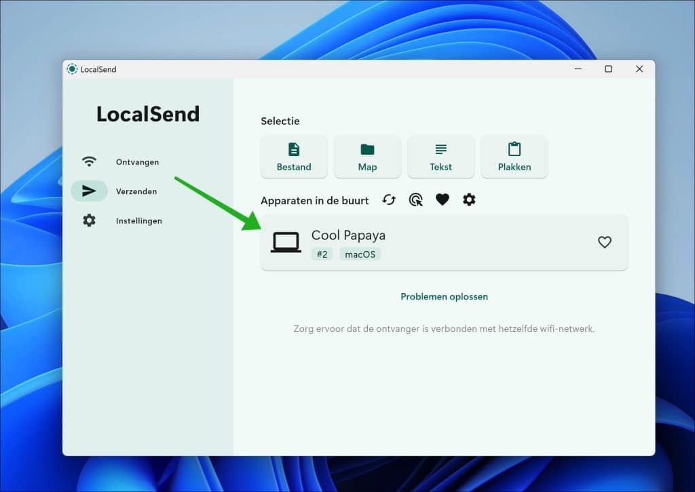
Task: Open the Ontvangen tab in the sidebar
Action: point(121,162)
